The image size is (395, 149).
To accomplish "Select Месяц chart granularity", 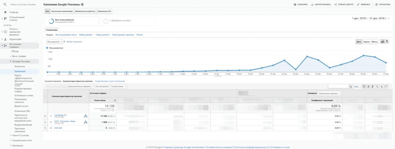I will click(x=375, y=42).
